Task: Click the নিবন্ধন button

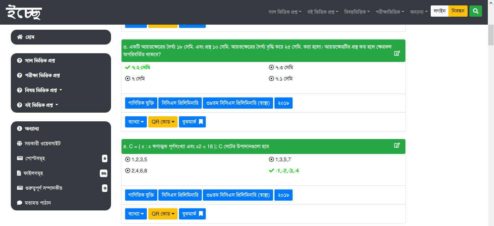Action: (458, 11)
